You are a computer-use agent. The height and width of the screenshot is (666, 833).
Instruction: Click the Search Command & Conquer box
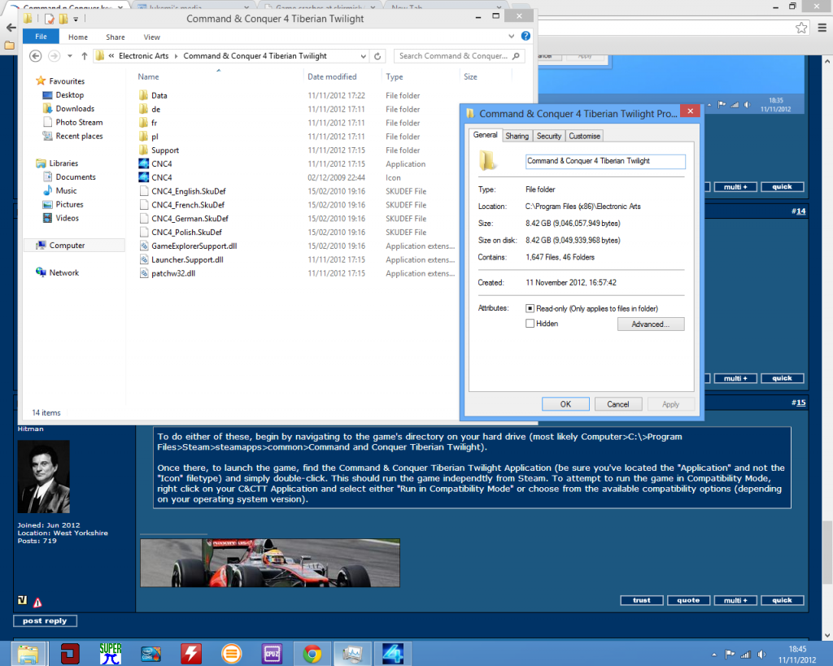[459, 56]
